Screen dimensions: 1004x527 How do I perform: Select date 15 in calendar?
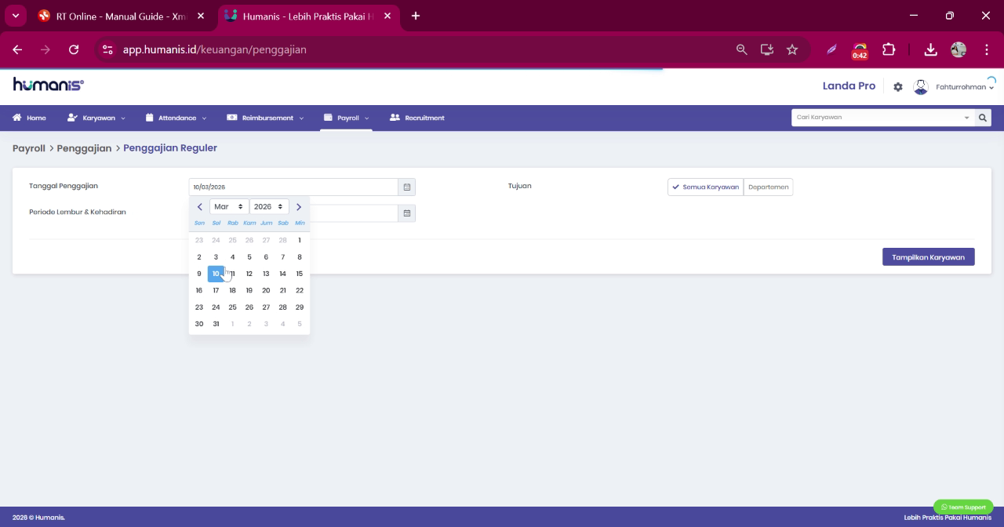pos(299,274)
